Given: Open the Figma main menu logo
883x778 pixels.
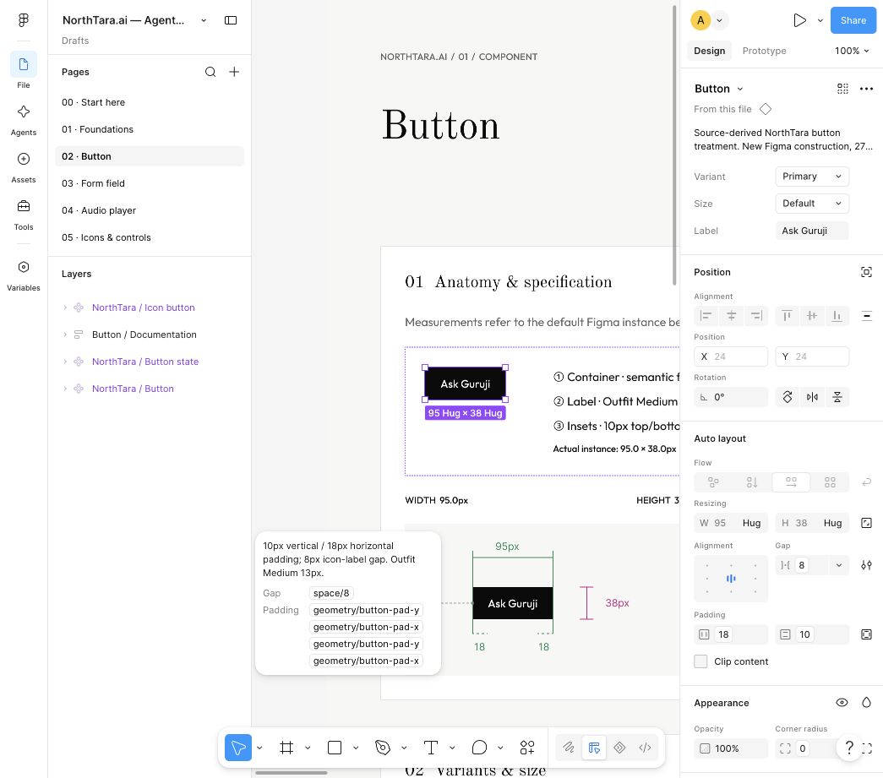Looking at the screenshot, I should (x=23, y=20).
